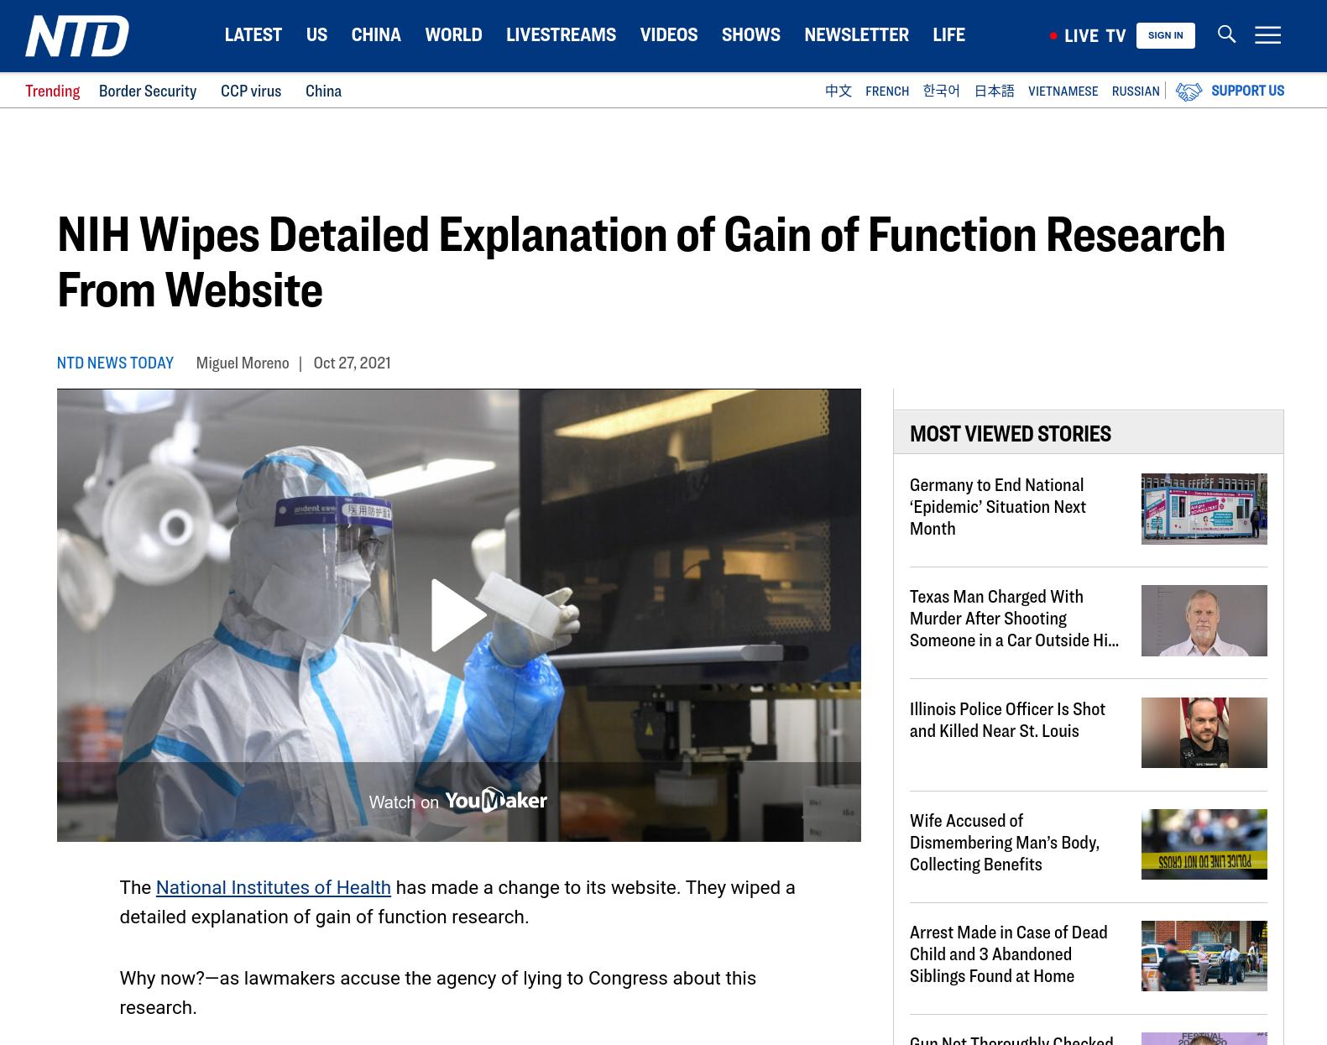Click author name Miguel Moreno
The width and height of the screenshot is (1327, 1045).
tap(243, 363)
